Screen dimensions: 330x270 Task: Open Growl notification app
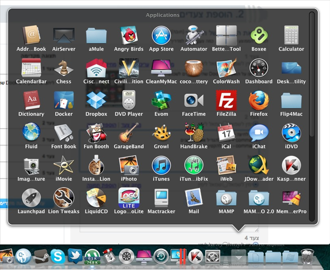click(161, 133)
